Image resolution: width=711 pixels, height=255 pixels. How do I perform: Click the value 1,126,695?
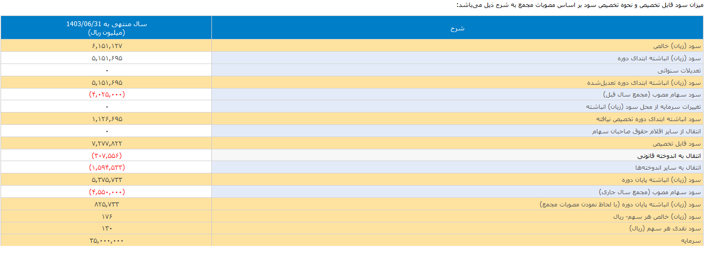pos(106,119)
